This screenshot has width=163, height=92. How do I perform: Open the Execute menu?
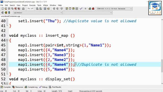[x=32, y=5]
